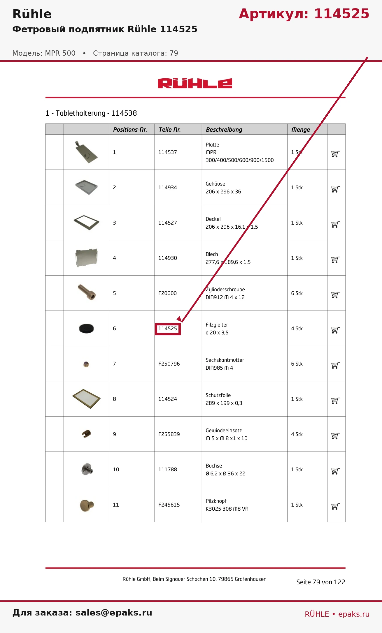Click position number 11 in Pilzknopf row
The height and width of the screenshot is (633, 382).
[x=116, y=505]
